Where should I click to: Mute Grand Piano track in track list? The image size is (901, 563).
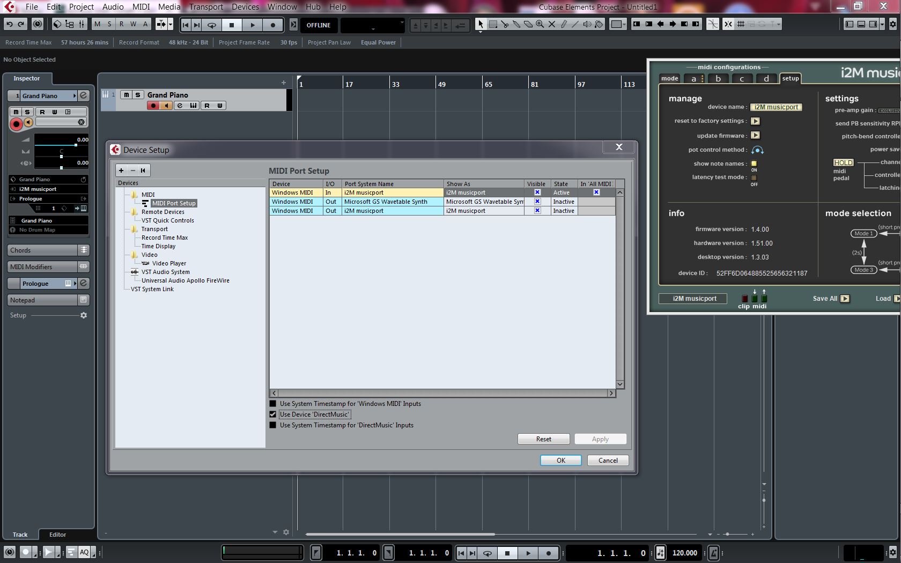126,95
